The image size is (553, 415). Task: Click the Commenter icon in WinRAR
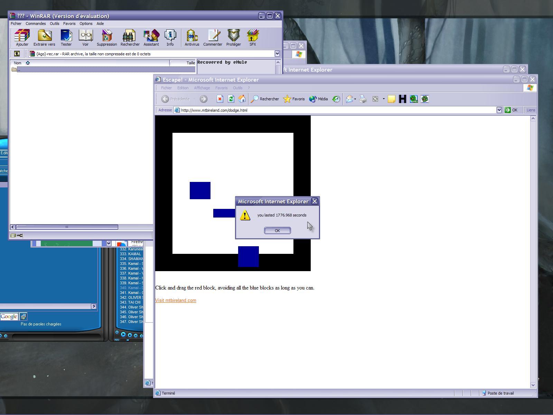point(213,38)
